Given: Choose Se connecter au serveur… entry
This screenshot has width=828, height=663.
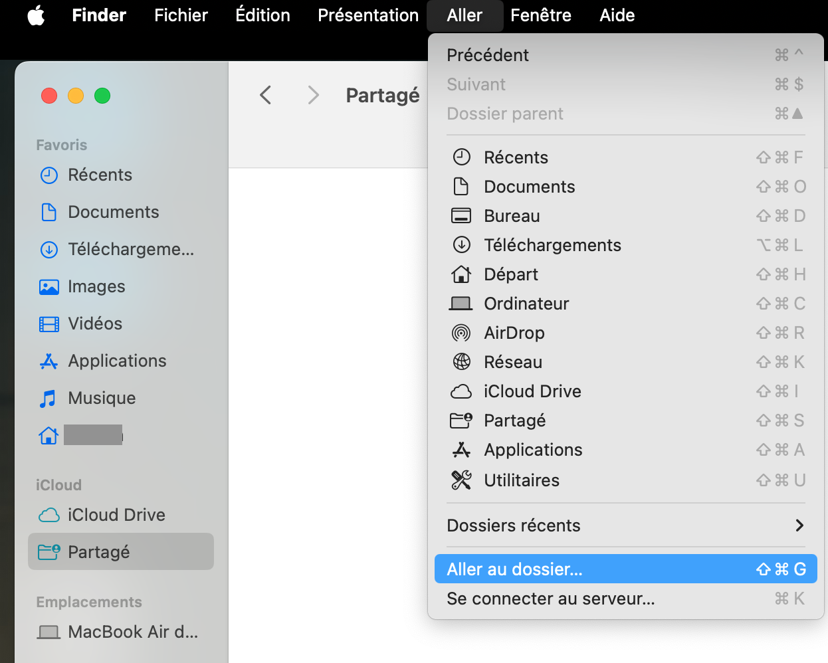Looking at the screenshot, I should click(625, 599).
